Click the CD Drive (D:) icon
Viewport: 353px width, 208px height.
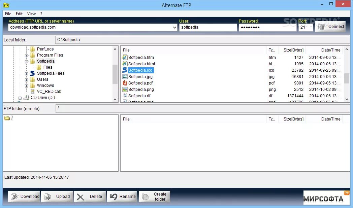click(26, 98)
